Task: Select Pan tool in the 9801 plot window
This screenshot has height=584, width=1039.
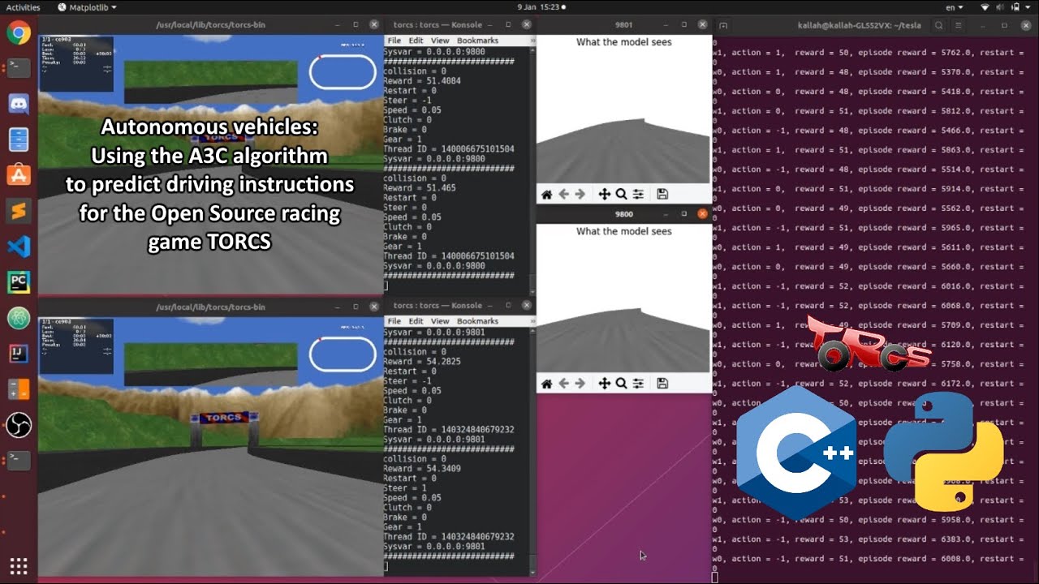Action: (x=604, y=194)
